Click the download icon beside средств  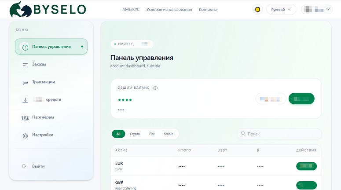(25, 100)
